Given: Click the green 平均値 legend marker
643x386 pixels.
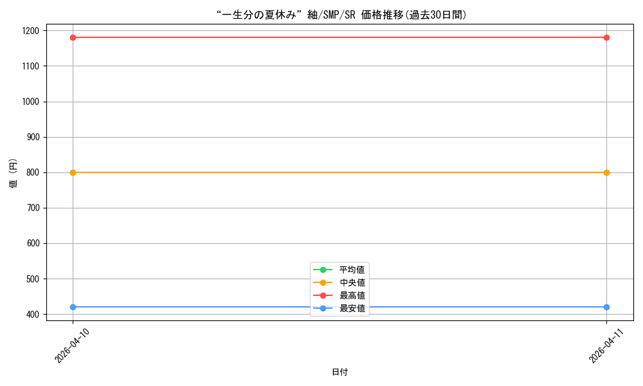Looking at the screenshot, I should [323, 270].
